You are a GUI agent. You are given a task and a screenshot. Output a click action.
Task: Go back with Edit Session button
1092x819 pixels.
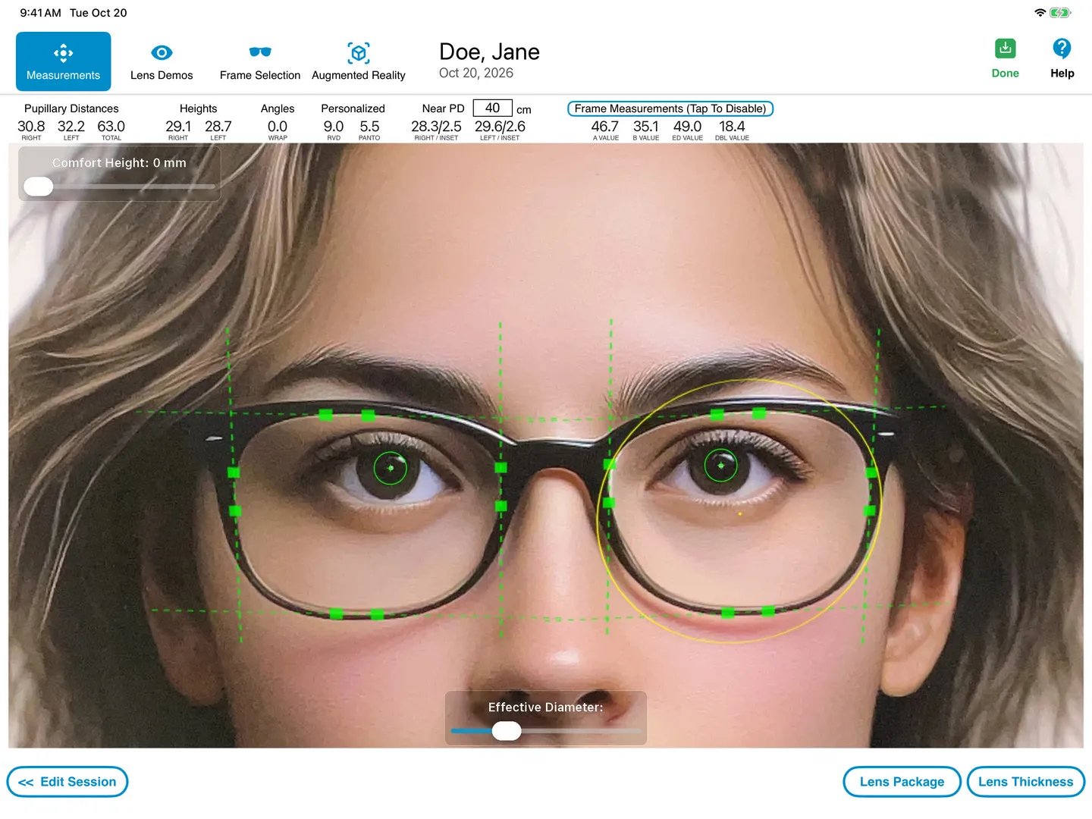coord(67,782)
